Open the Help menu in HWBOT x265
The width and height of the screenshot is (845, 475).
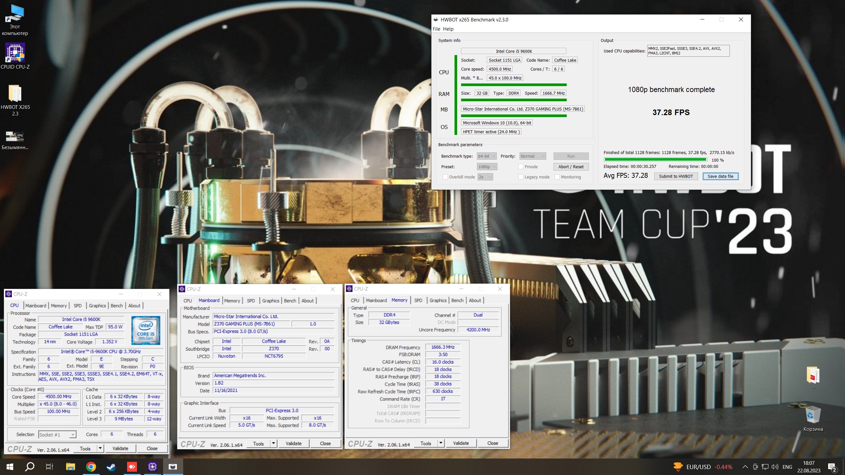448,29
